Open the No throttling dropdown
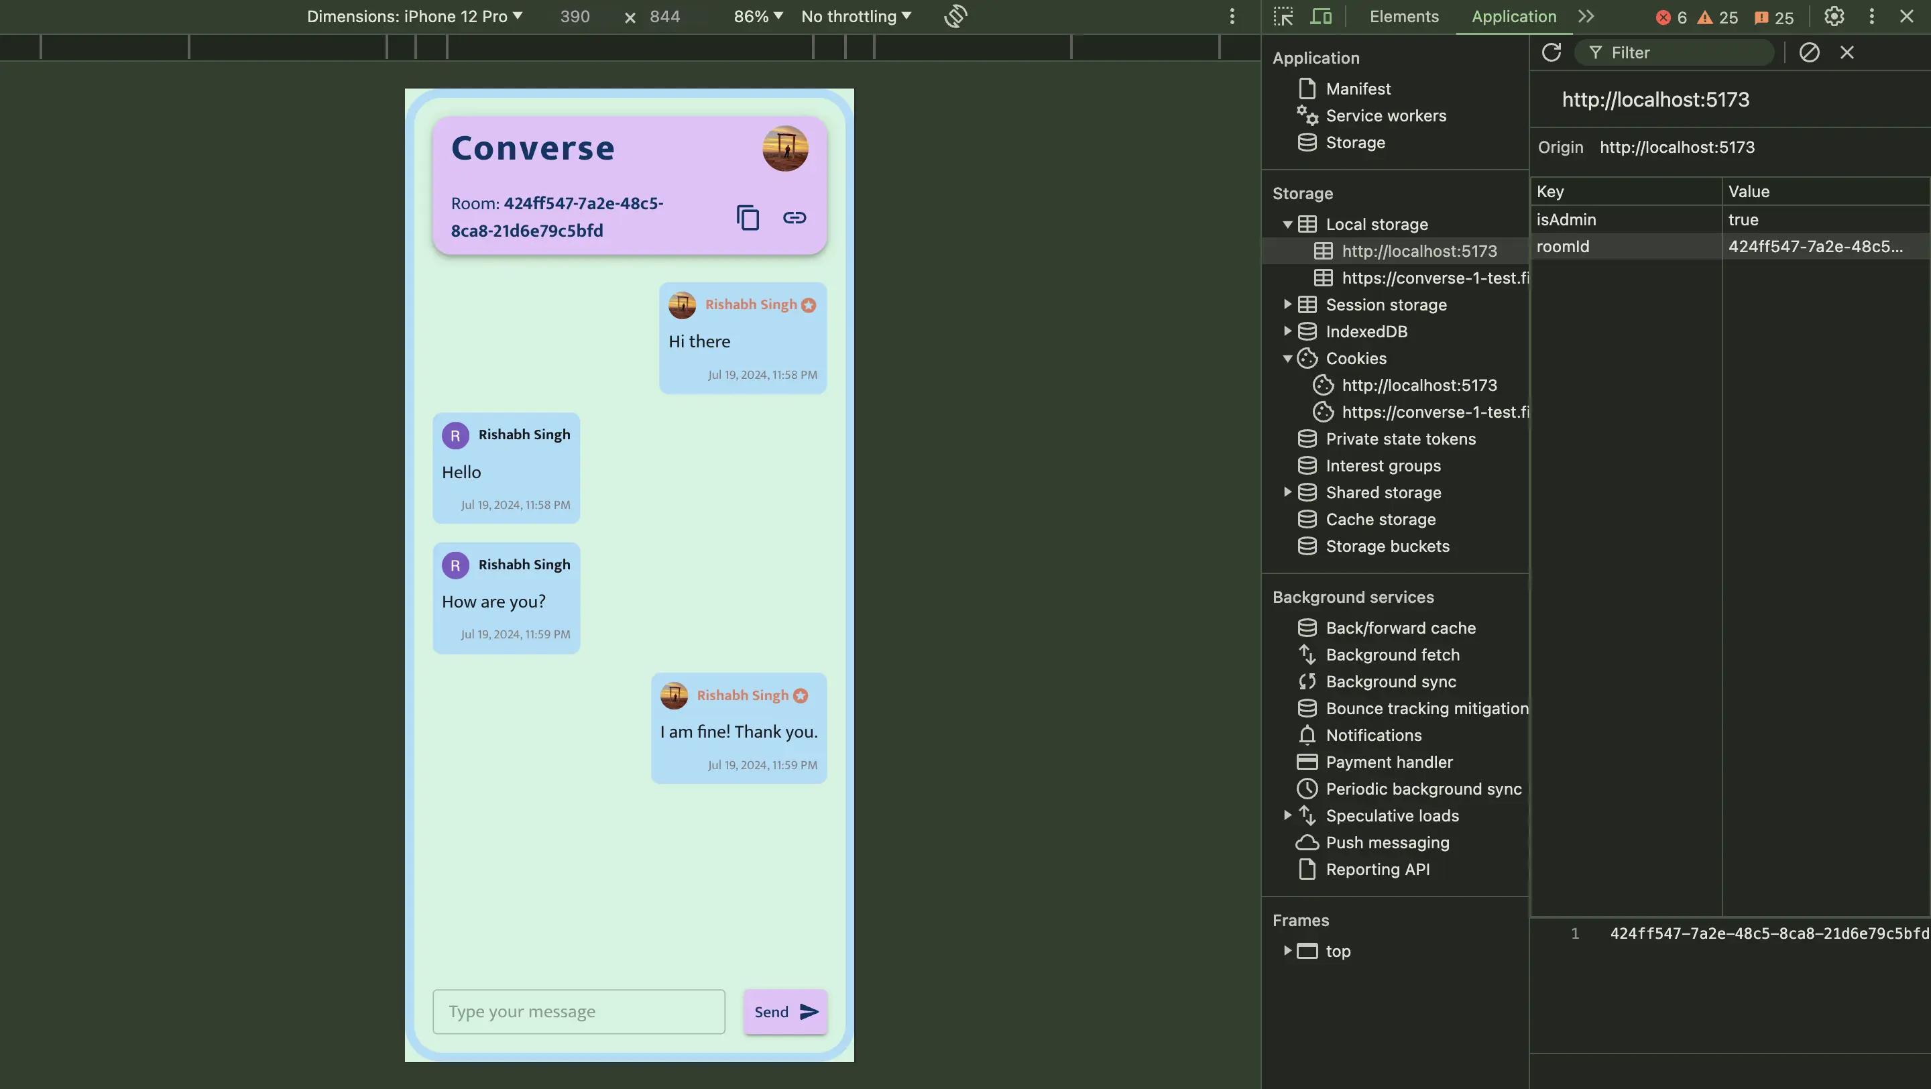The height and width of the screenshot is (1089, 1931). point(856,17)
